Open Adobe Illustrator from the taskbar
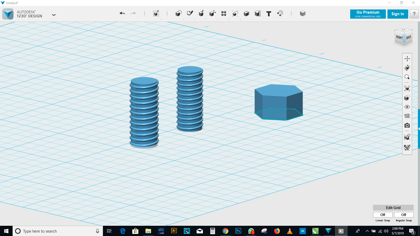This screenshot has width=420, height=236. (x=174, y=231)
